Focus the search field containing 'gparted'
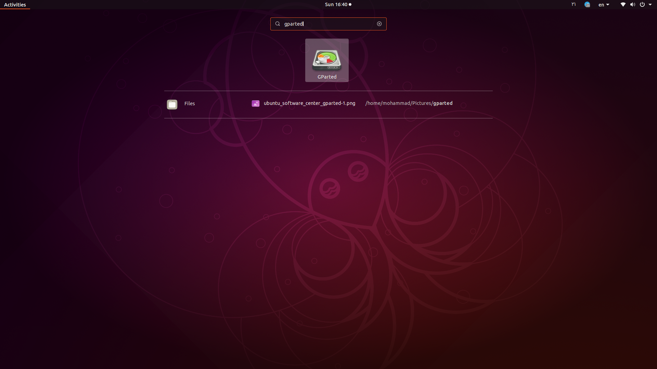The width and height of the screenshot is (657, 369). [328, 24]
